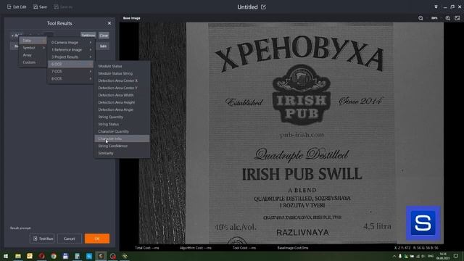
Task: Select the highlighted Character Info entry
Action: point(122,138)
